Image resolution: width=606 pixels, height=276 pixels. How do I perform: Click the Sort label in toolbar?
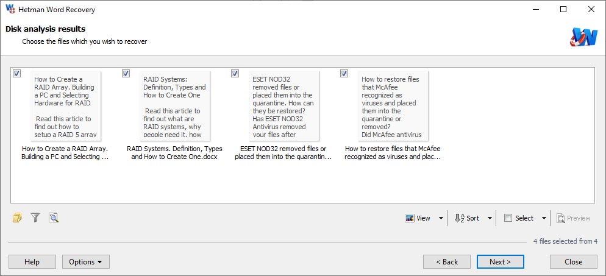point(472,218)
